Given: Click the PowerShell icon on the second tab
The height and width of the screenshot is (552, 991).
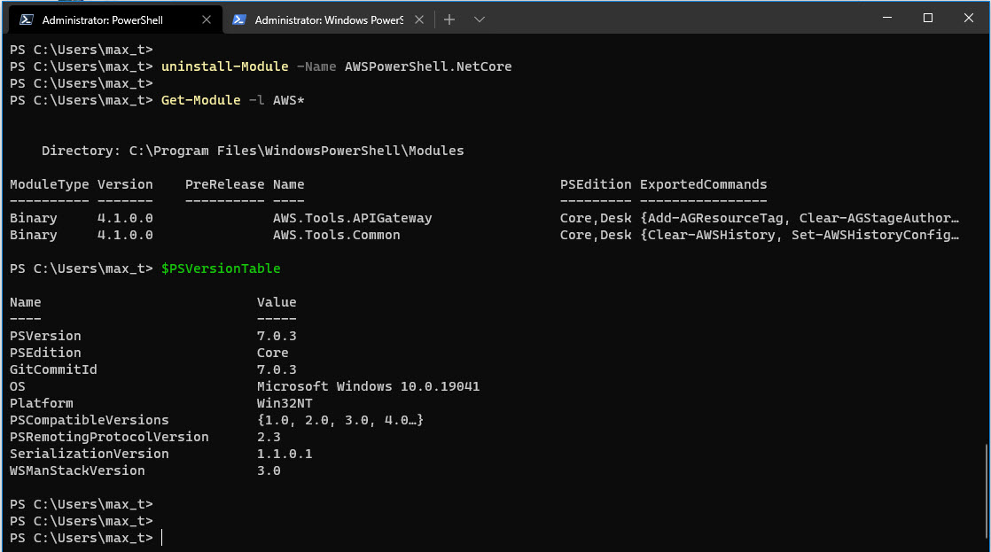Looking at the screenshot, I should click(x=238, y=18).
